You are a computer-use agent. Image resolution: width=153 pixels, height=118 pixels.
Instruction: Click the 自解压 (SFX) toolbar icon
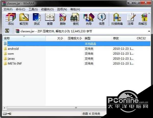[144, 17]
